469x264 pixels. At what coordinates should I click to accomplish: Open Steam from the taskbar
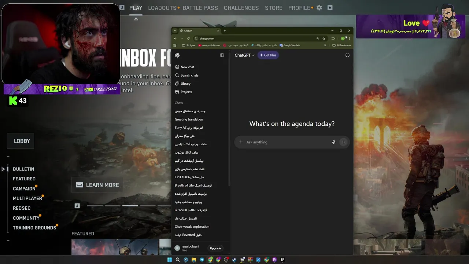point(234,260)
